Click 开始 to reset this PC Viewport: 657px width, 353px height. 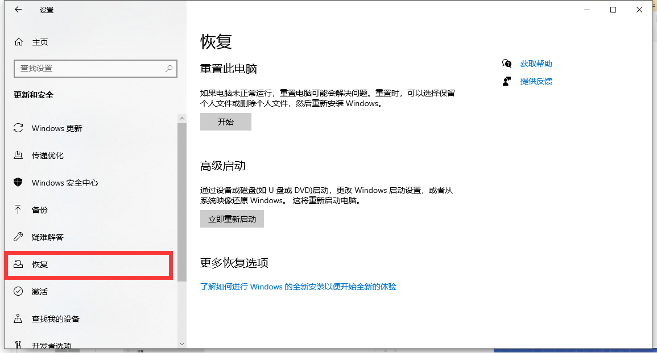point(226,121)
